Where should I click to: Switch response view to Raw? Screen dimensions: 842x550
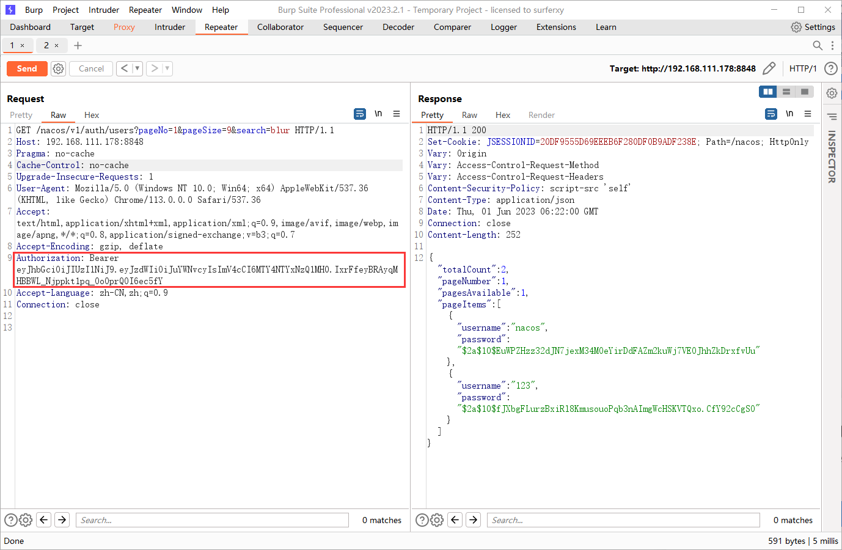(469, 115)
